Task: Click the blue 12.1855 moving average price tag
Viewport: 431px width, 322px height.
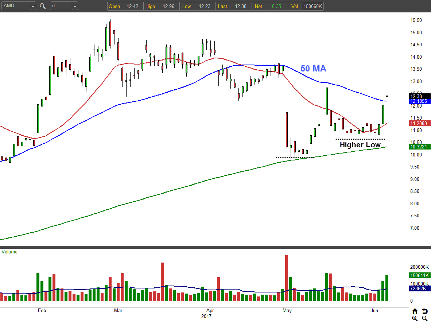Action: 419,101
